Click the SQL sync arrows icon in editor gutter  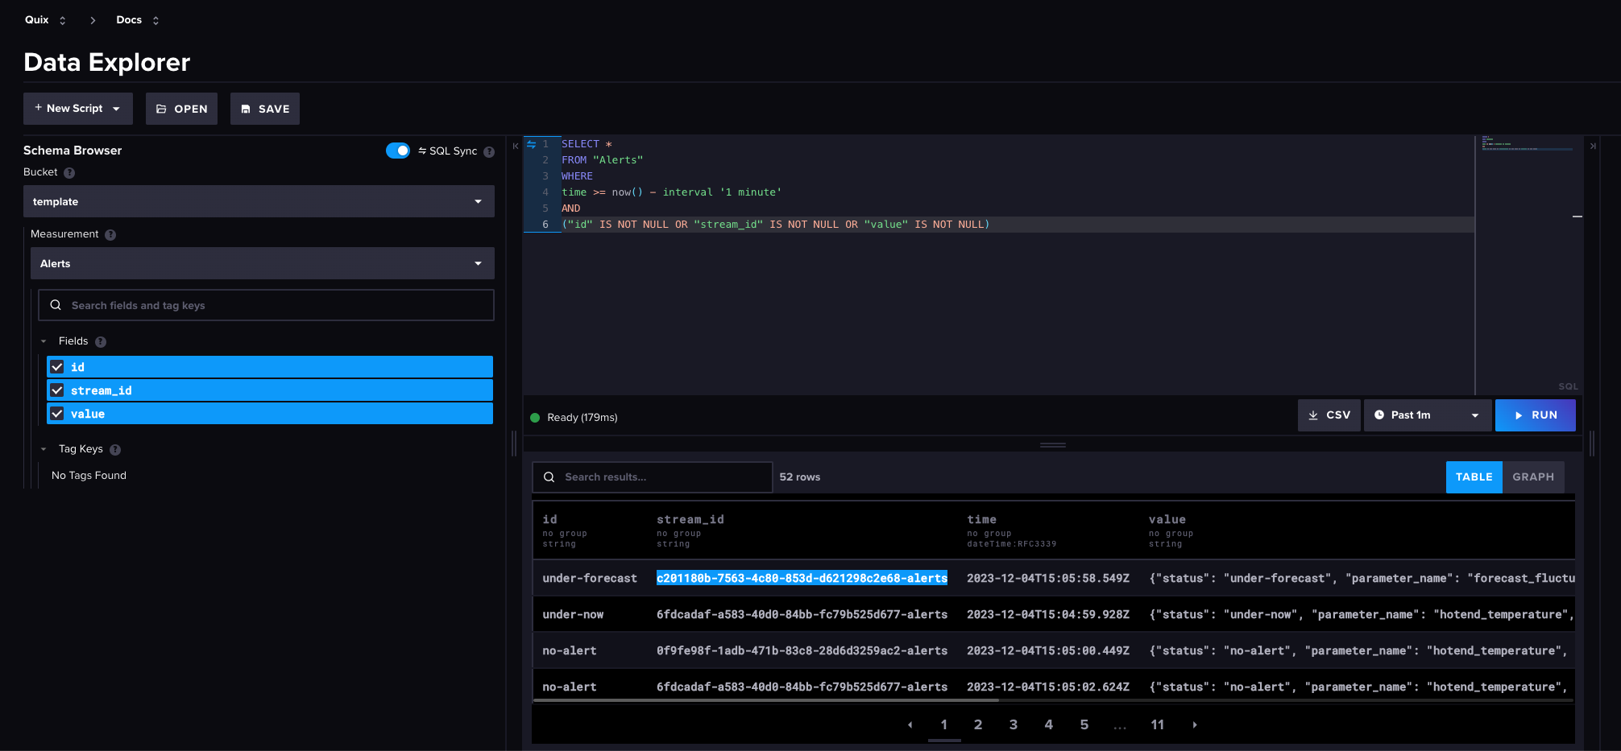coord(531,144)
